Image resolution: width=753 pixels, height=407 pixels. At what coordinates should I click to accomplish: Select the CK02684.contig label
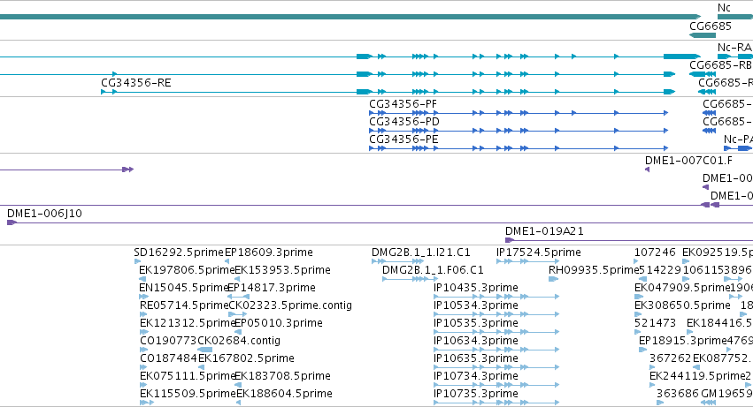click(x=239, y=342)
